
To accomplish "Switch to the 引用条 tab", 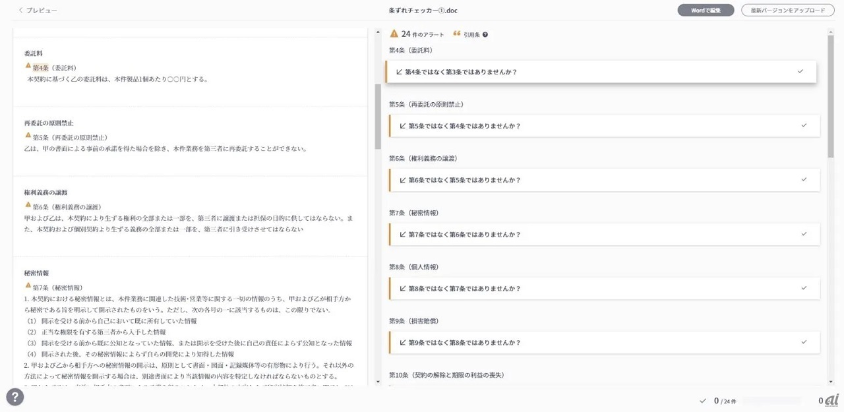I will tap(471, 35).
